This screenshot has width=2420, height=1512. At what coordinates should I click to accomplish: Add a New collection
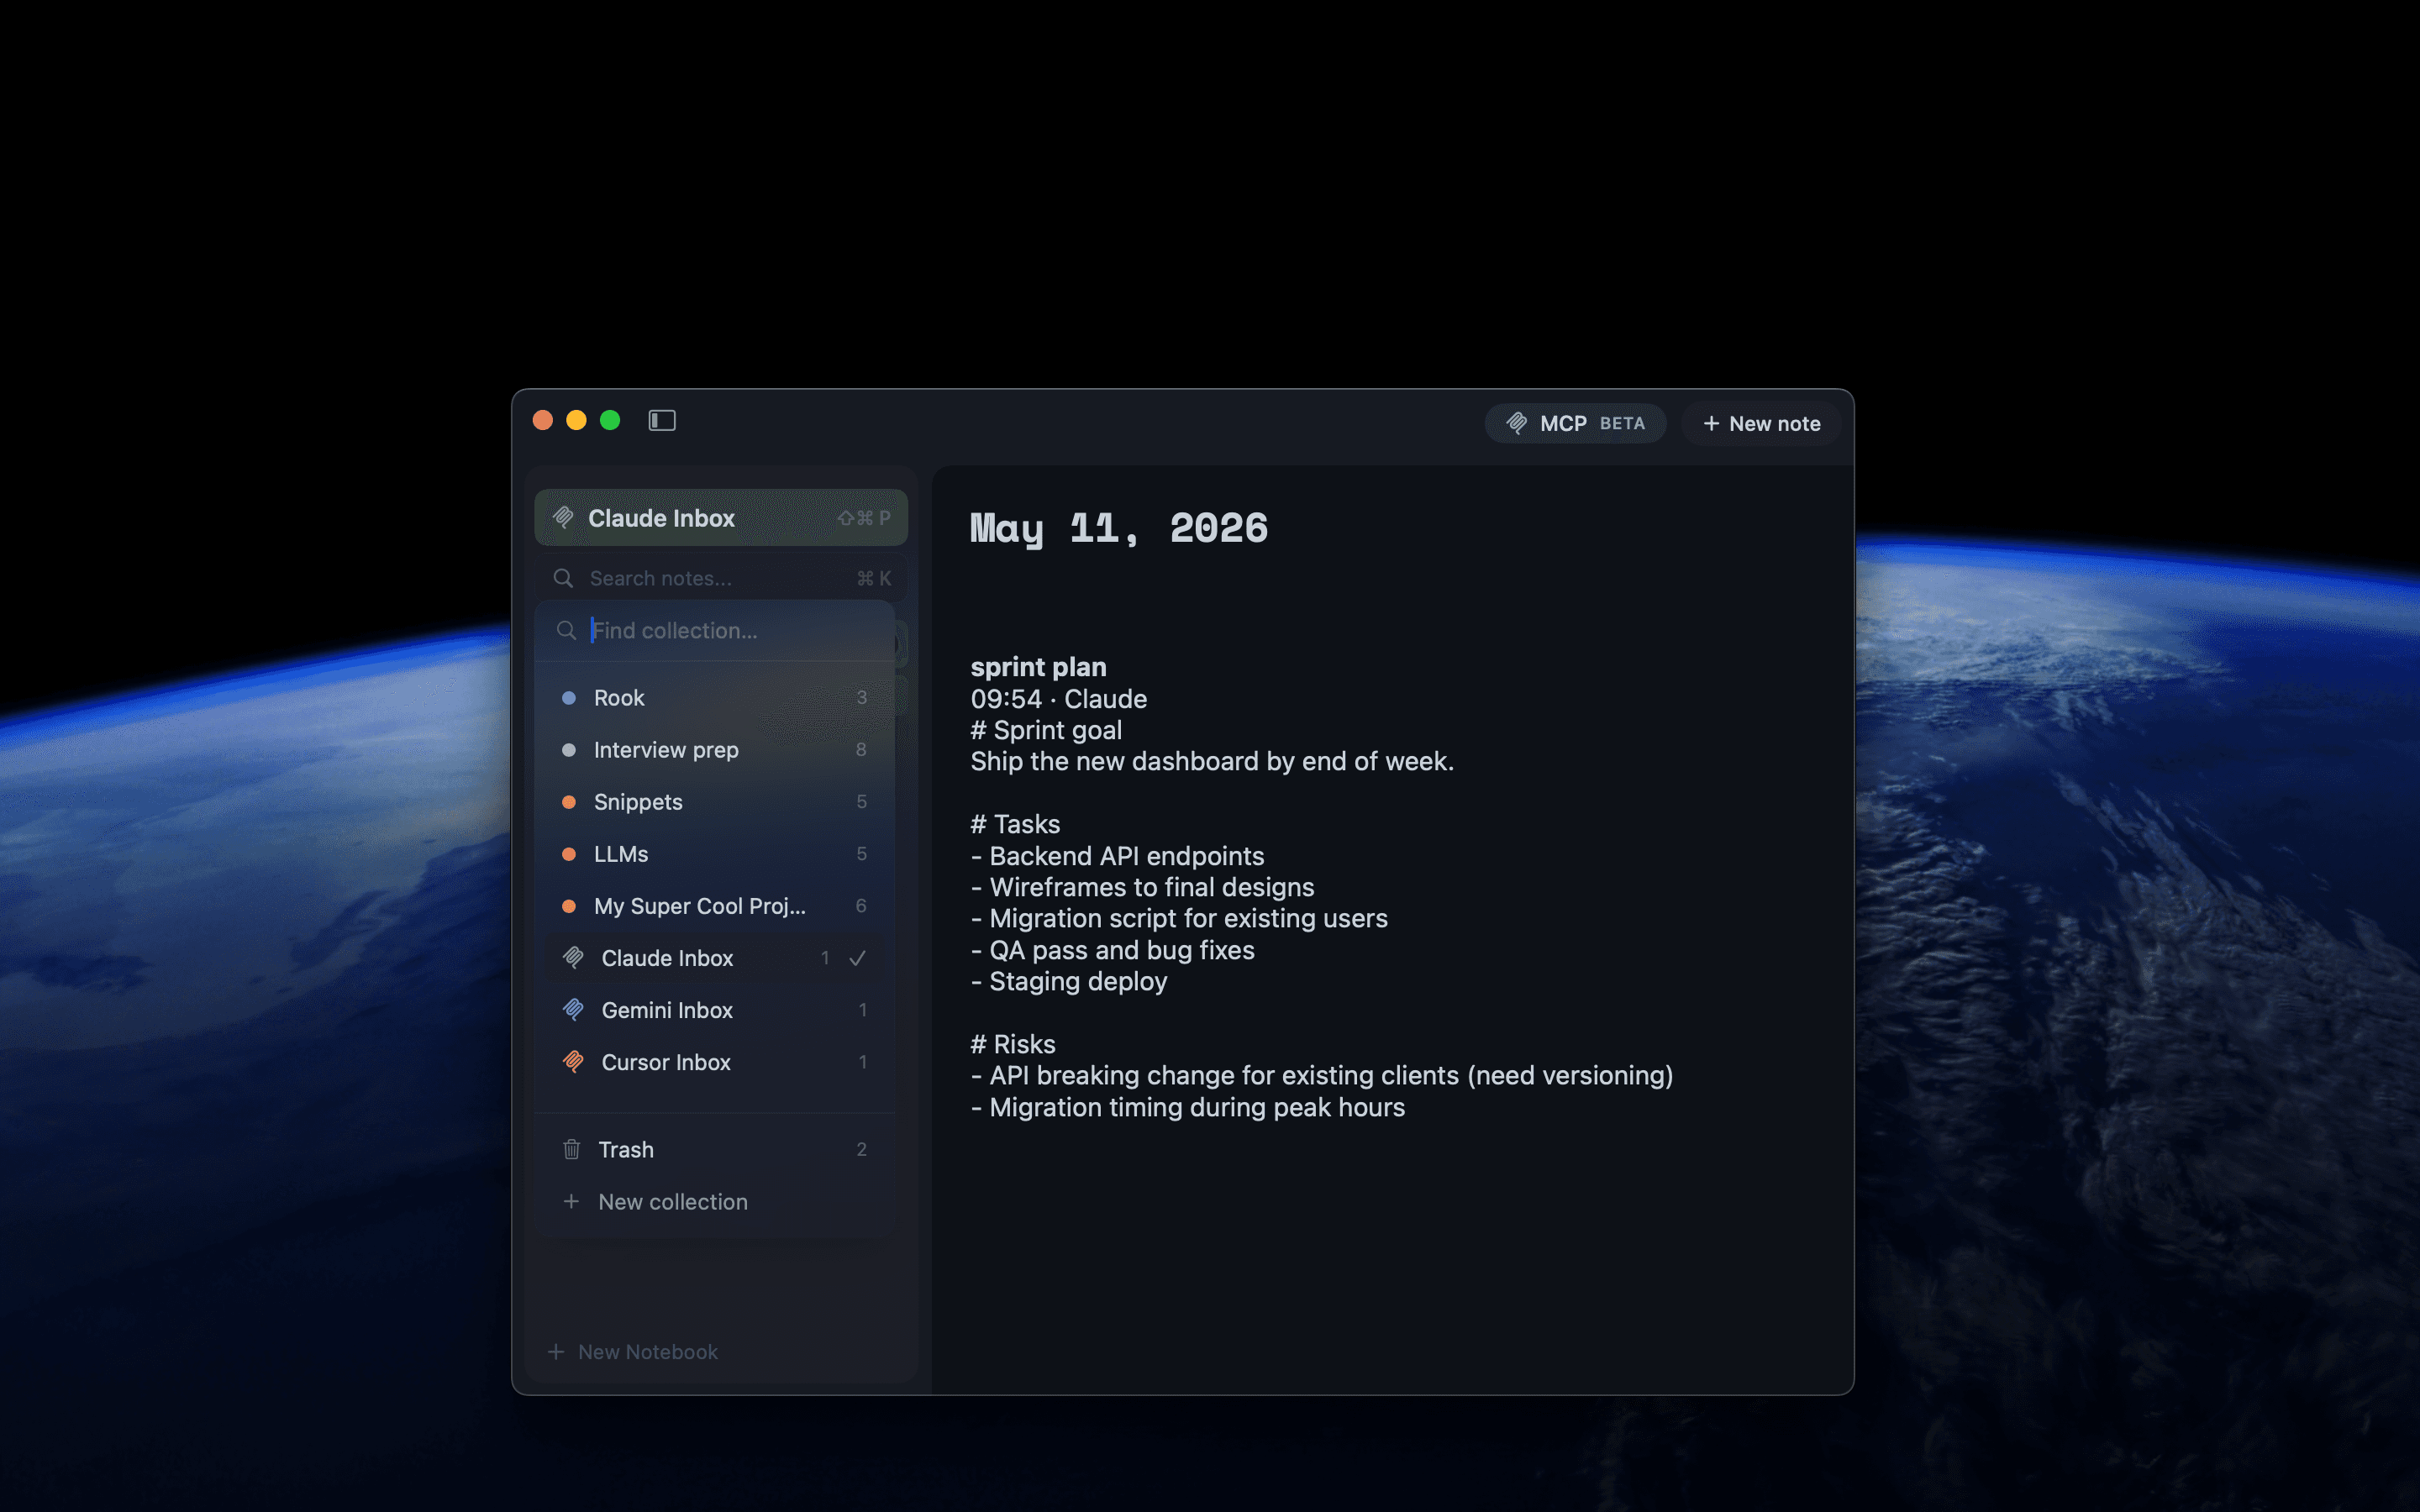(x=716, y=1201)
